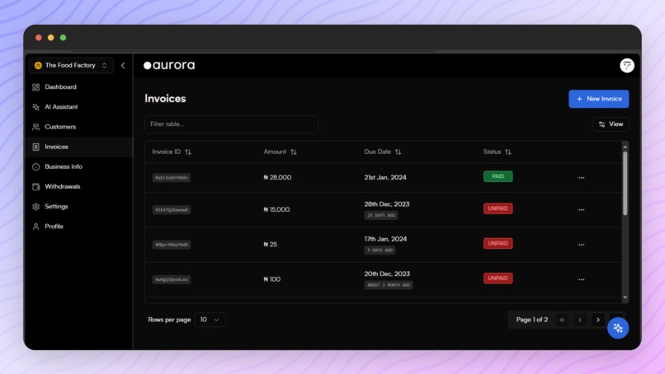Sort by Due Date column
This screenshot has height=374, width=665.
click(x=383, y=152)
